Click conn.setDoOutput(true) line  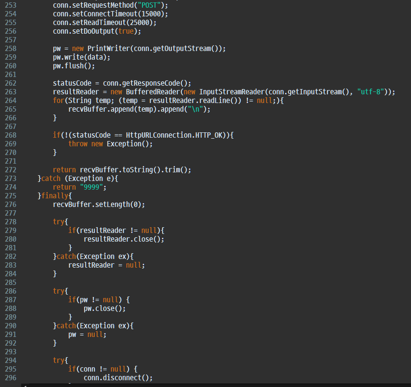[x=97, y=31]
